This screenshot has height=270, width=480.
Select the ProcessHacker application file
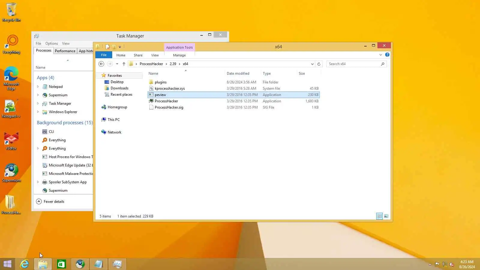click(x=234, y=101)
